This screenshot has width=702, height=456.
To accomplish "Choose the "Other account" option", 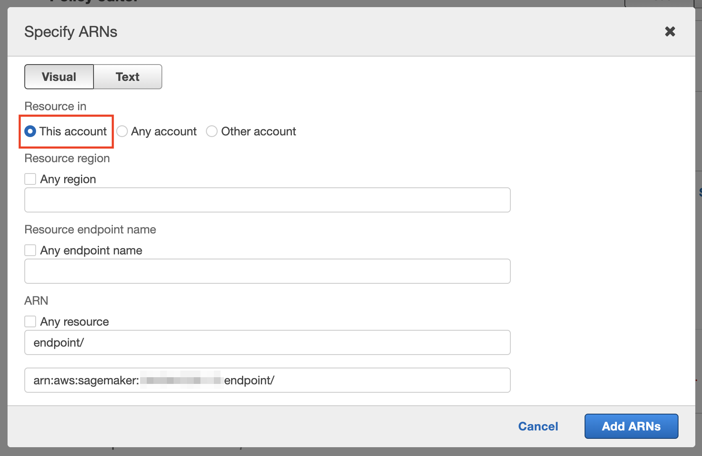I will tap(212, 131).
